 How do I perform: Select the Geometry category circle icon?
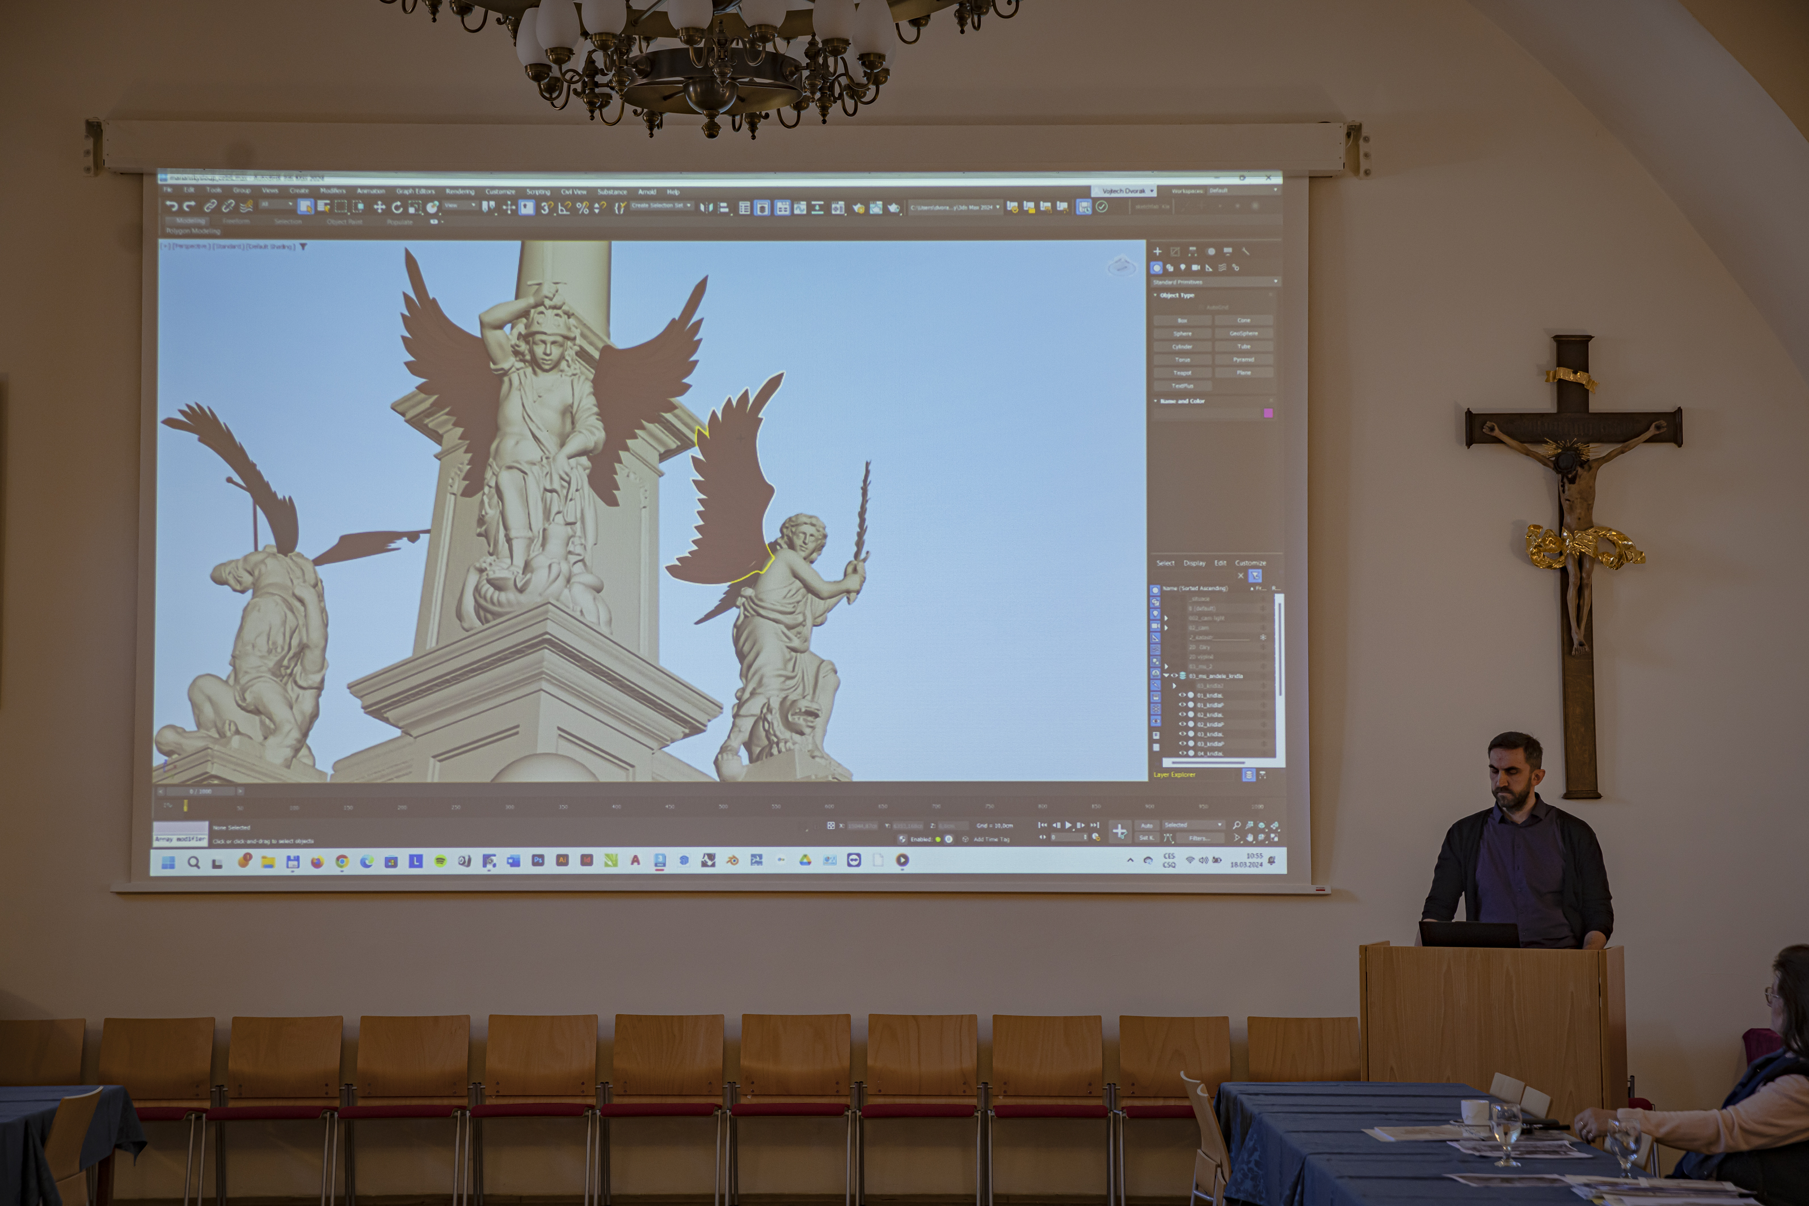click(1157, 268)
